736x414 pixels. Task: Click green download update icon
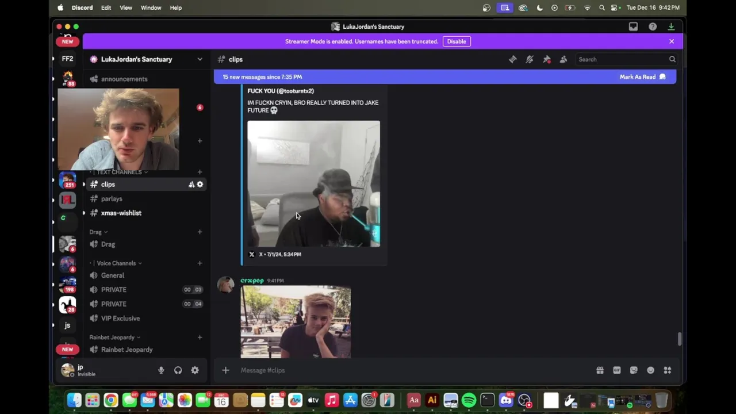click(671, 26)
